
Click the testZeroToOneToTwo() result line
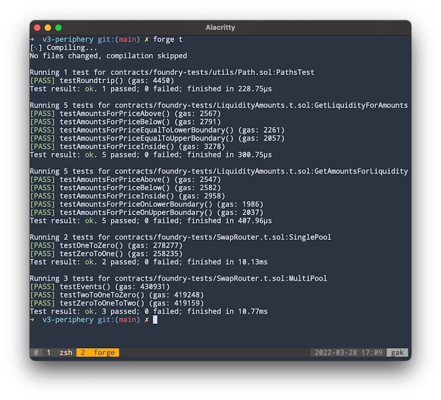[x=117, y=303]
